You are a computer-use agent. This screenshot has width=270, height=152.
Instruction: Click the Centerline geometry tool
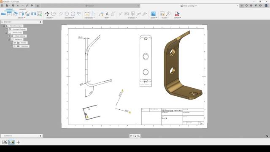tap(61, 14)
